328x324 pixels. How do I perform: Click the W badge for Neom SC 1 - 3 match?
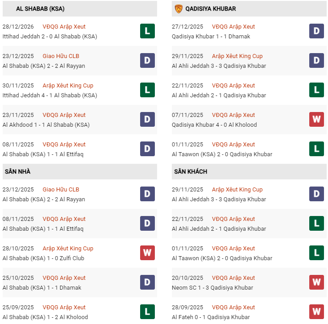coord(316,282)
